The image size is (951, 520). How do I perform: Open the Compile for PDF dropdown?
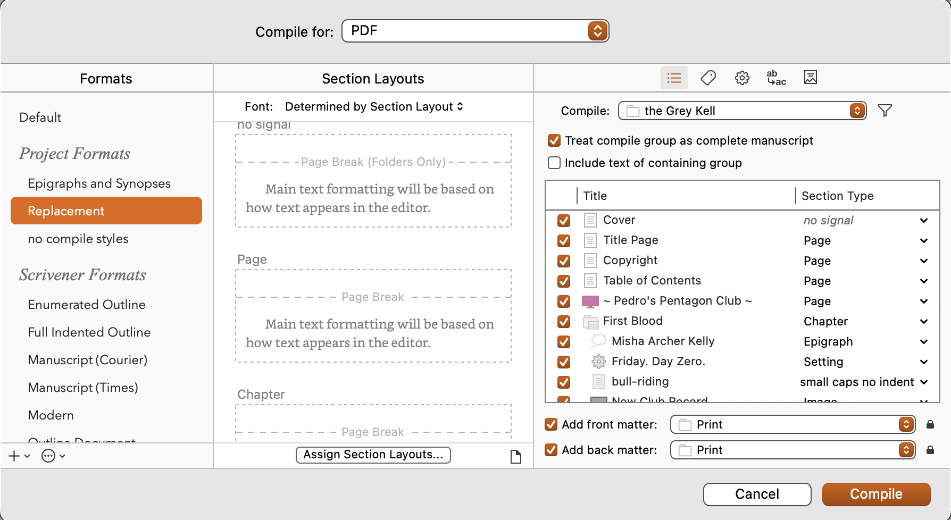click(475, 31)
